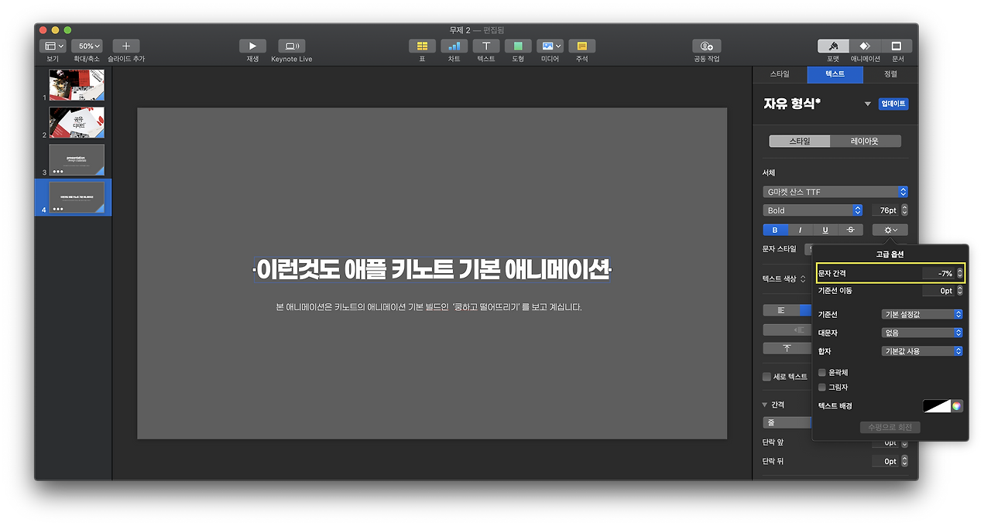Select slide 3 thumbnail
Viewport: 991px width, 526px height.
[77, 159]
